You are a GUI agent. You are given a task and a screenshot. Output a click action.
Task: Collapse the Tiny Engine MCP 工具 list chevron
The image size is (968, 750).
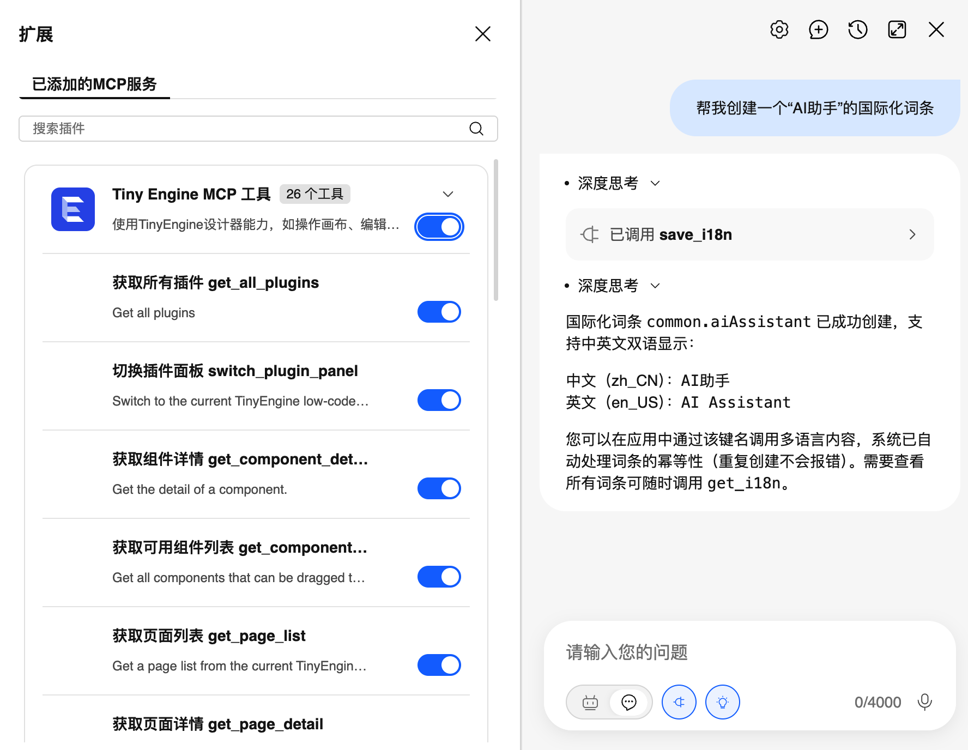(x=448, y=194)
